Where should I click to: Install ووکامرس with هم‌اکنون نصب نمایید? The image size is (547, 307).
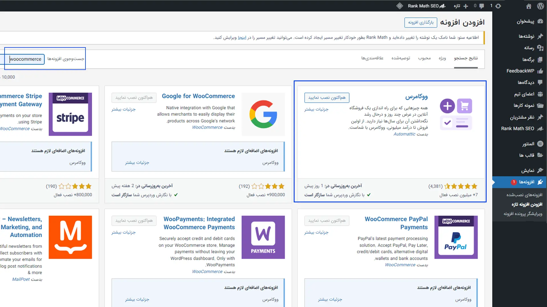coord(327,98)
